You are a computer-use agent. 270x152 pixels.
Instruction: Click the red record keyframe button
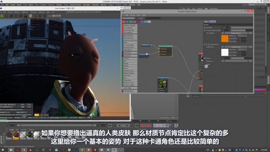(142, 125)
